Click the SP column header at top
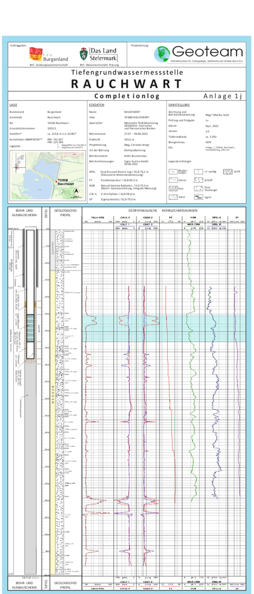254x594 pixels. (238, 217)
